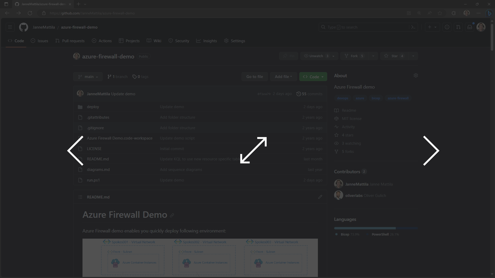Open the main branch selector dropdown
Image resolution: width=495 pixels, height=278 pixels.
[88, 77]
